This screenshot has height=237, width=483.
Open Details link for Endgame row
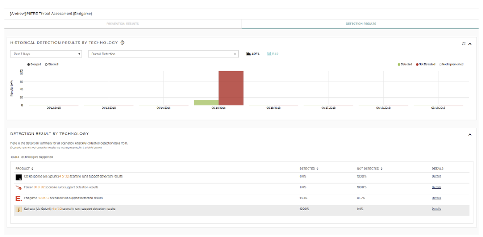click(436, 198)
